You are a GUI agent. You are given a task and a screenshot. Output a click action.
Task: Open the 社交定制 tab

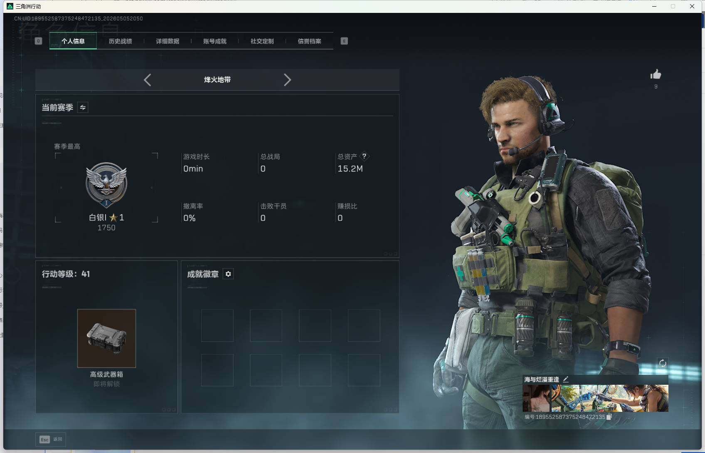(x=262, y=41)
